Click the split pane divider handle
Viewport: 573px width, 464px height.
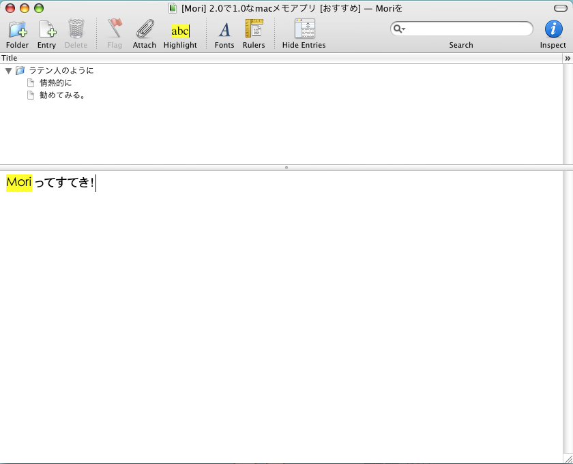pos(286,167)
